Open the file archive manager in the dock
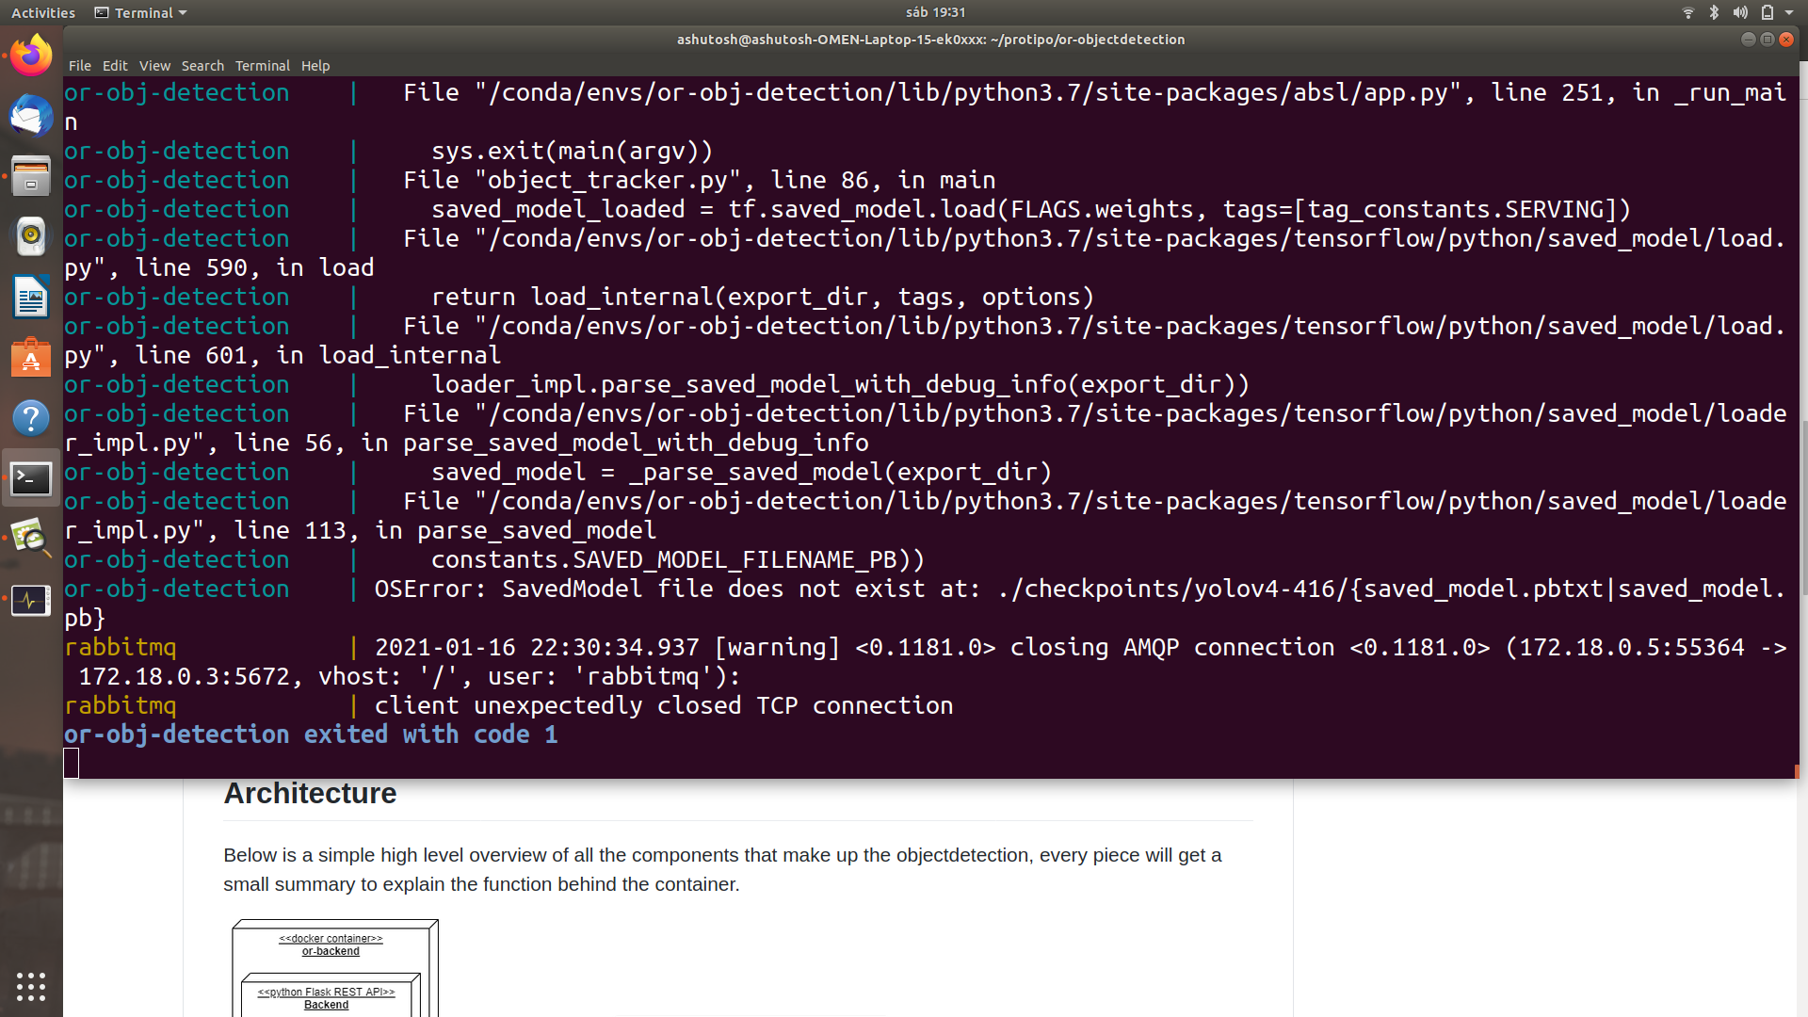Image resolution: width=1808 pixels, height=1017 pixels. [x=31, y=176]
